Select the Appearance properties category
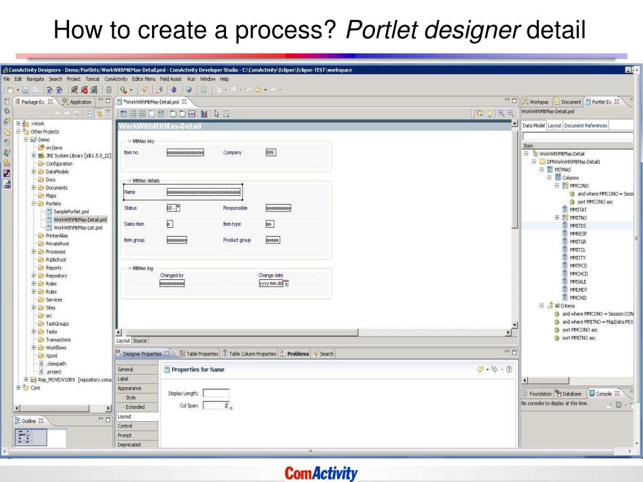Viewport: 643px width, 482px height. pos(138,388)
